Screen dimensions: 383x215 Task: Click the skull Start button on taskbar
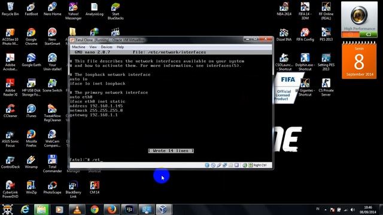point(8,210)
